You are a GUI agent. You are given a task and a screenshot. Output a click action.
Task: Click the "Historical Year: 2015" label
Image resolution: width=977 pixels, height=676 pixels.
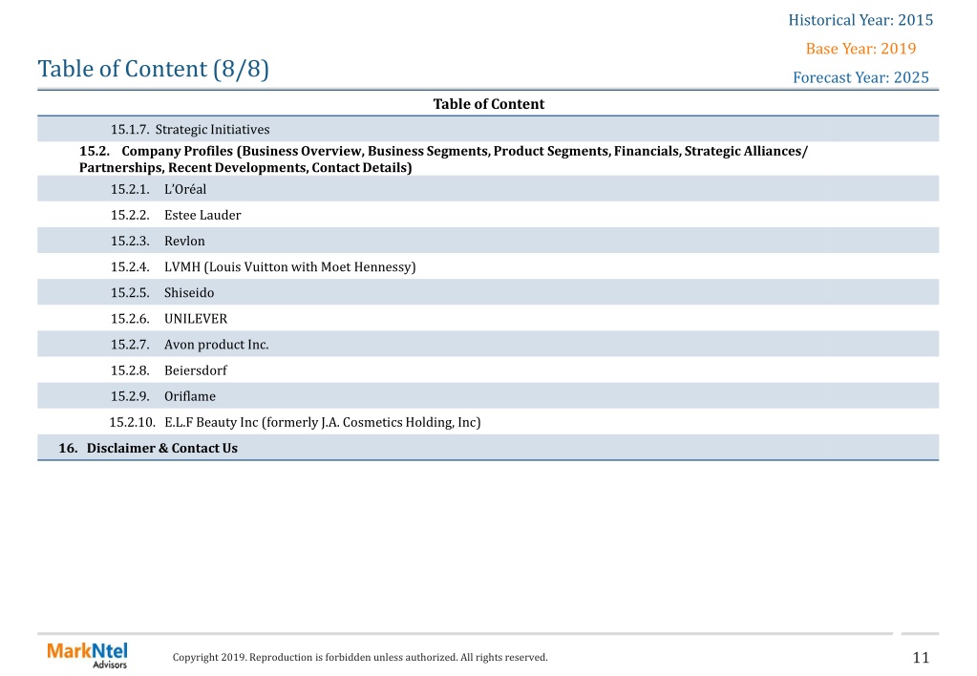click(x=860, y=20)
